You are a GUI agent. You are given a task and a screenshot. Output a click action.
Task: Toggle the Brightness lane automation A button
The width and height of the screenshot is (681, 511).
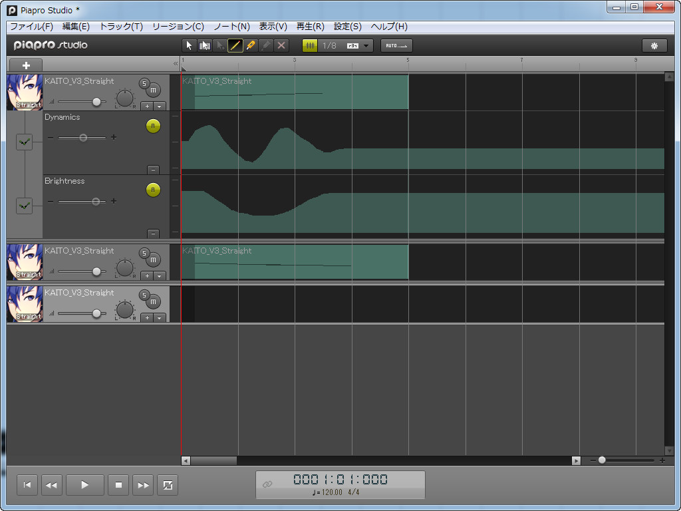pos(153,190)
